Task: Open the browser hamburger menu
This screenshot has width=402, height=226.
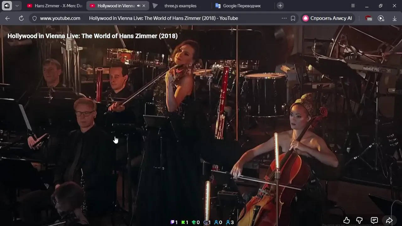Action: coord(353,6)
